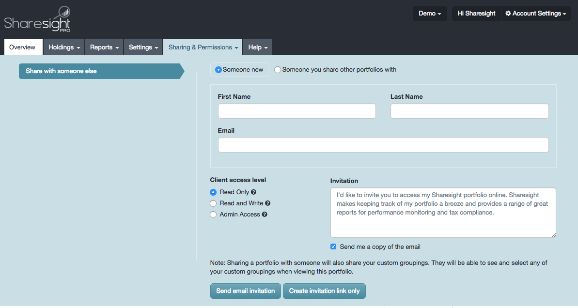Click inside the Invitation message box
This screenshot has height=308, width=578.
[x=443, y=213]
